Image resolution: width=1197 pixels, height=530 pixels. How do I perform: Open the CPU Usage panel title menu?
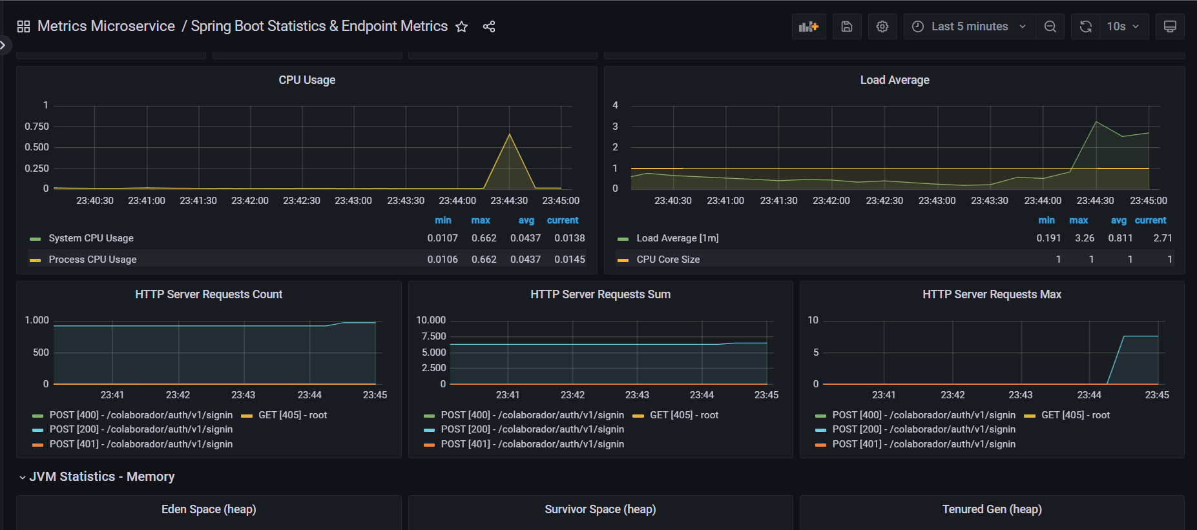click(x=307, y=80)
